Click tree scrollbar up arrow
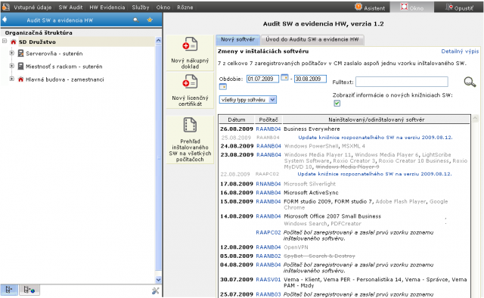The height and width of the screenshot is (298, 484). tap(158, 40)
